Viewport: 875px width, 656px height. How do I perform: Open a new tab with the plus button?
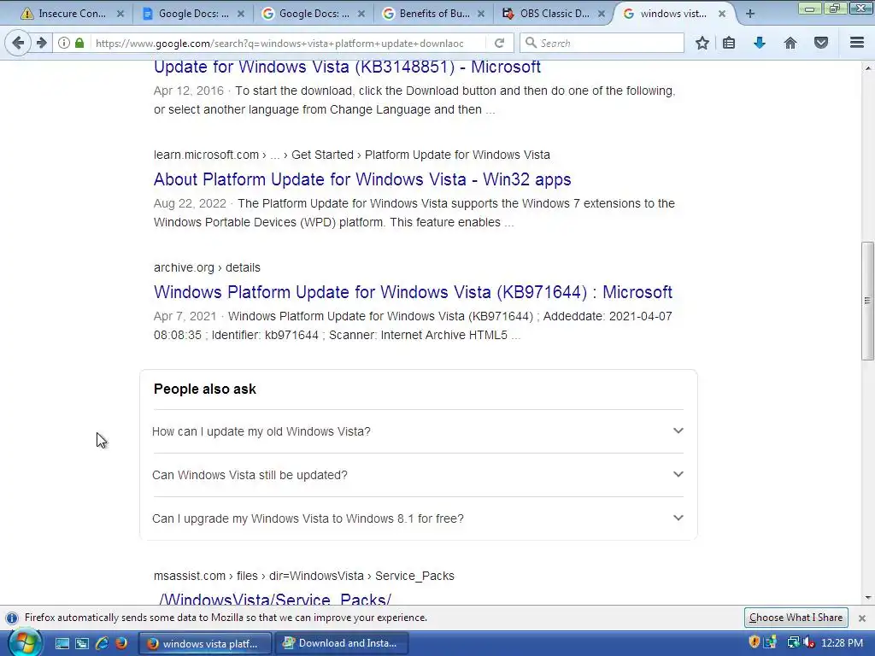[x=750, y=14]
